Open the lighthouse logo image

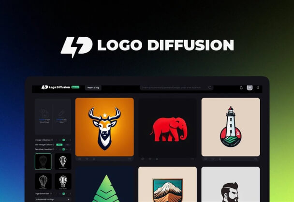point(231,127)
